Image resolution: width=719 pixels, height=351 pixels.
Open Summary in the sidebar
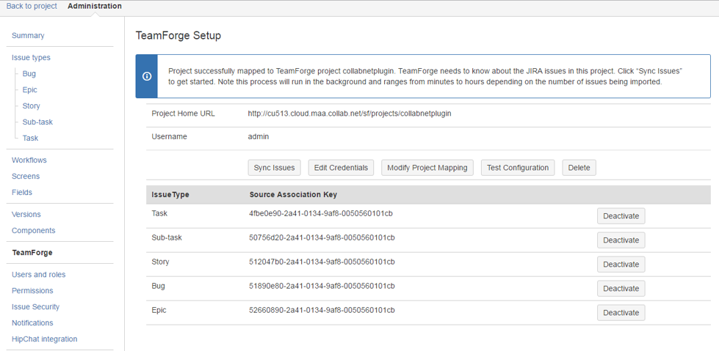(28, 35)
